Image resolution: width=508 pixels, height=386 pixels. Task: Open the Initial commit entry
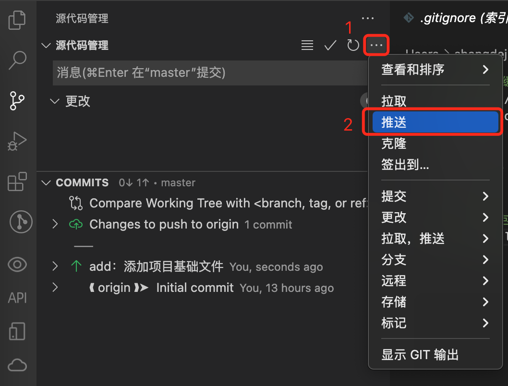(x=195, y=288)
